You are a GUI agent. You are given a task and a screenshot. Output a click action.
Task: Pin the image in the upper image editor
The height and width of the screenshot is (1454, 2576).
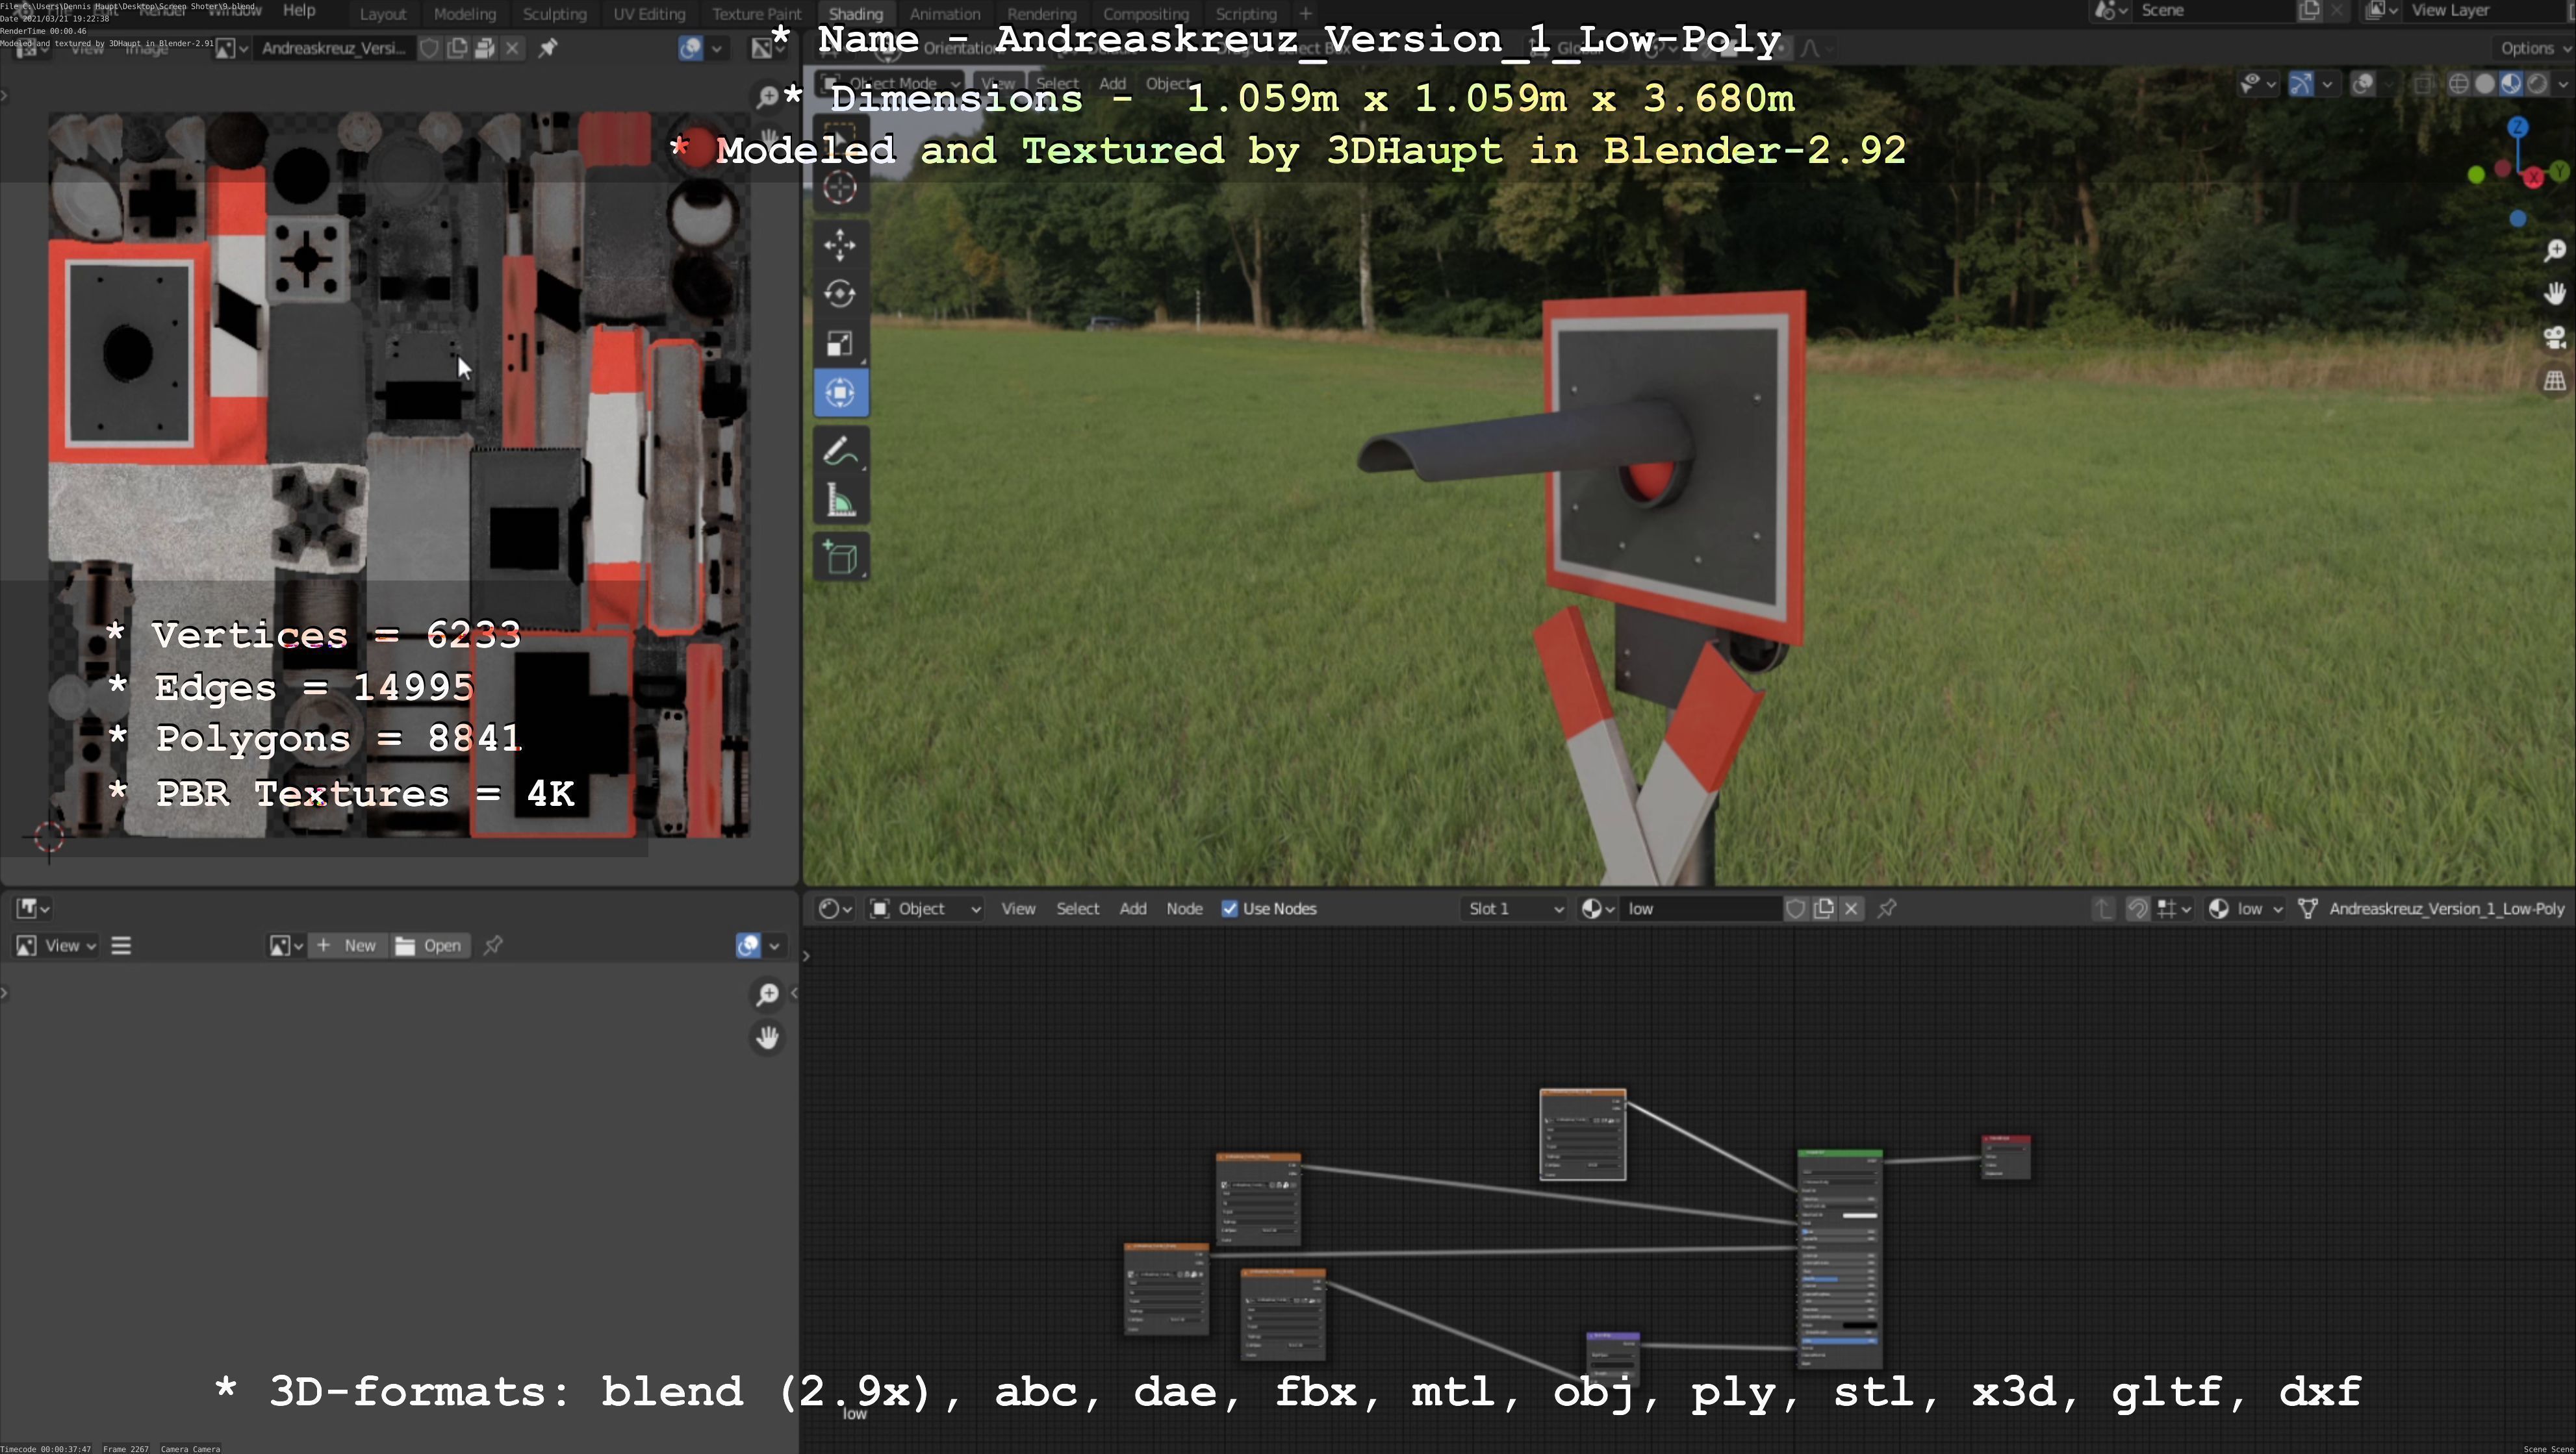[x=548, y=48]
